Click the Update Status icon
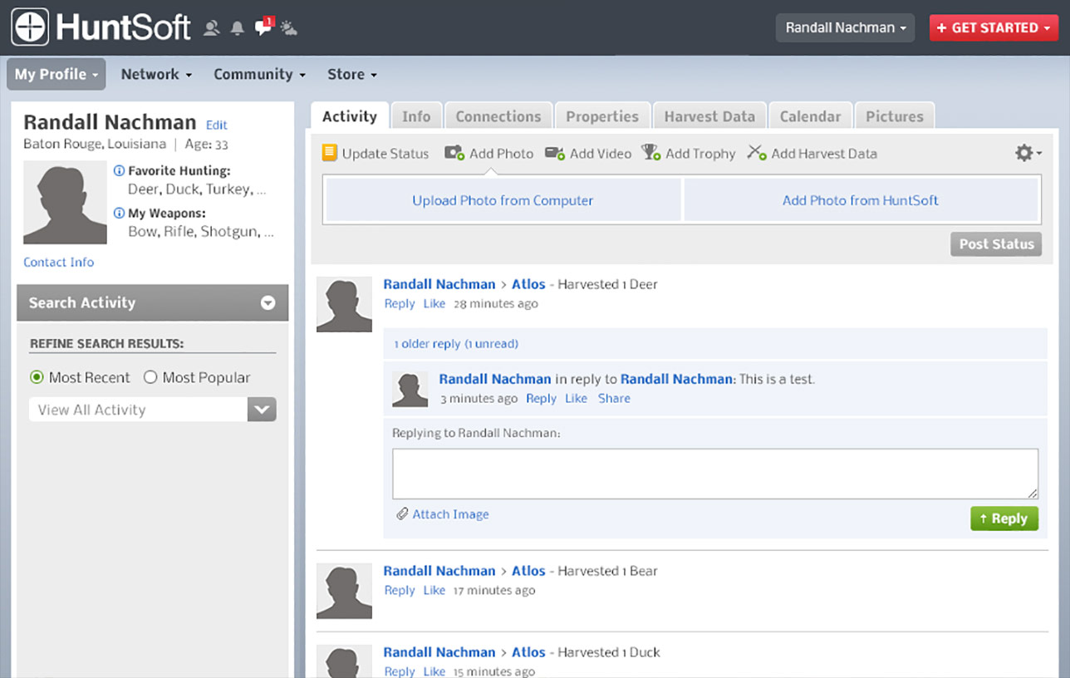The width and height of the screenshot is (1070, 678). [x=330, y=153]
